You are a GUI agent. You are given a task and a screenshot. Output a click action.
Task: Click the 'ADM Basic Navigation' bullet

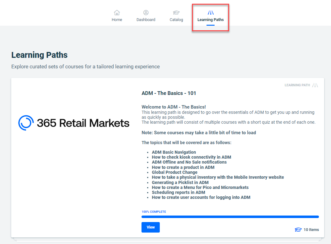tap(174, 152)
